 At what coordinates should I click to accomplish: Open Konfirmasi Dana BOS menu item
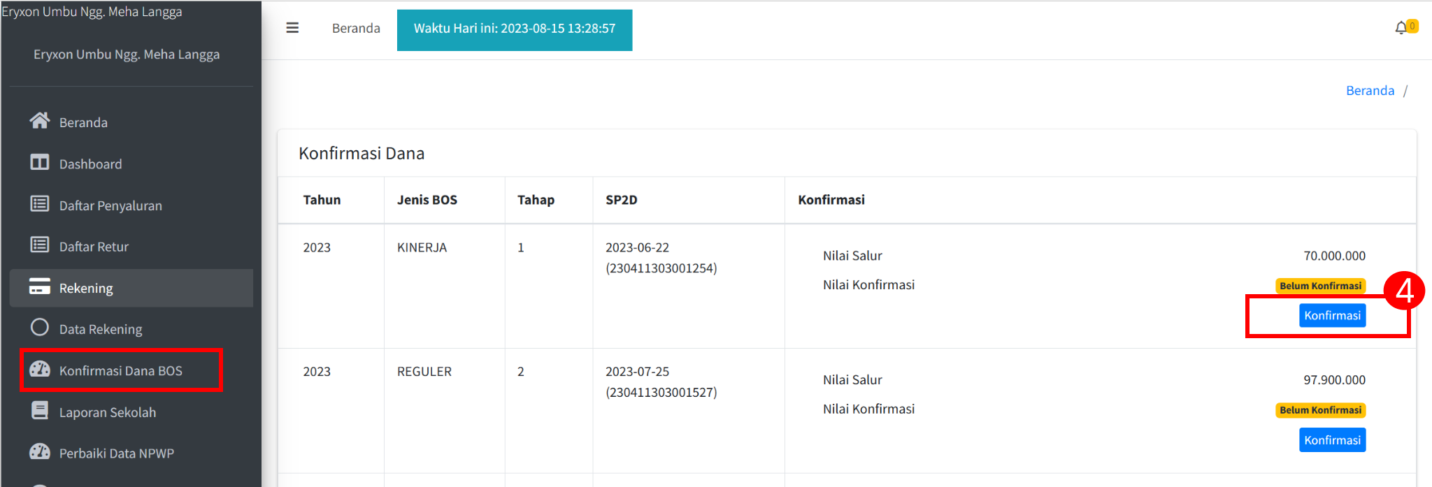[121, 370]
